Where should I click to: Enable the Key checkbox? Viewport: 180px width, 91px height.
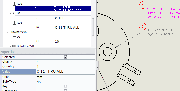tap(66, 86)
